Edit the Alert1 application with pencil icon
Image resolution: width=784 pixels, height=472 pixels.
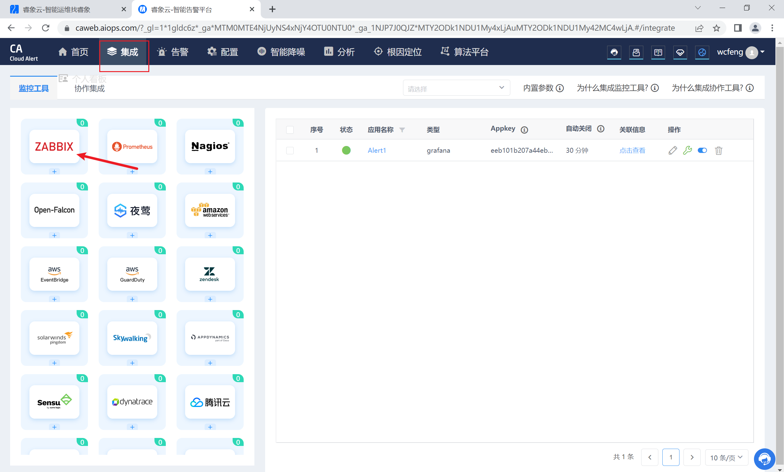pos(672,151)
